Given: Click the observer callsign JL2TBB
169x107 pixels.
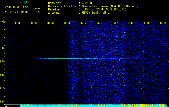Looking at the screenshot, I should pyautogui.click(x=87, y=3).
